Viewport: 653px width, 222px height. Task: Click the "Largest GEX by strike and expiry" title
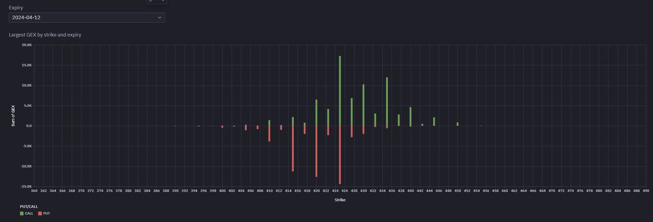(x=45, y=35)
